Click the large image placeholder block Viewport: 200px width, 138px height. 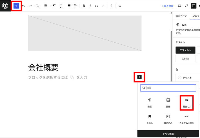(85, 33)
